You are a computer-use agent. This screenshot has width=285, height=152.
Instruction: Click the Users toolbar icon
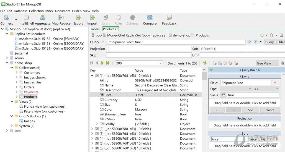tap(106, 18)
